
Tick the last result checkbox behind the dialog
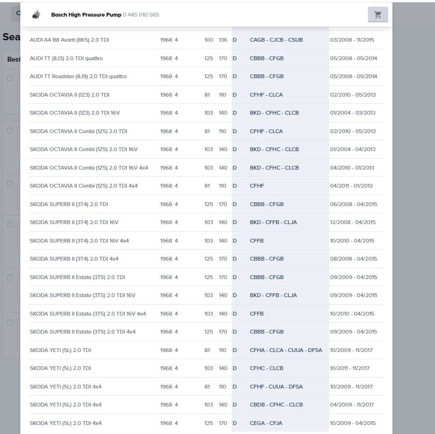tap(10, 322)
